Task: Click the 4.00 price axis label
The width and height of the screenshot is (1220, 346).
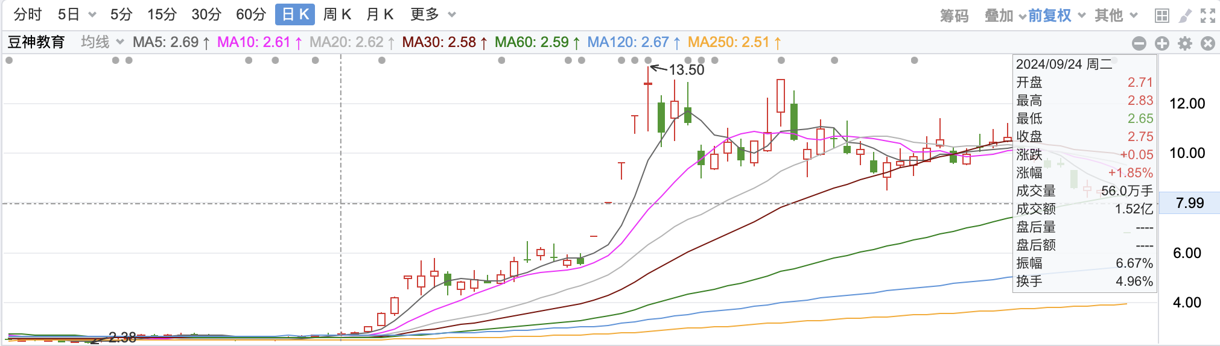Action: 1187,303
